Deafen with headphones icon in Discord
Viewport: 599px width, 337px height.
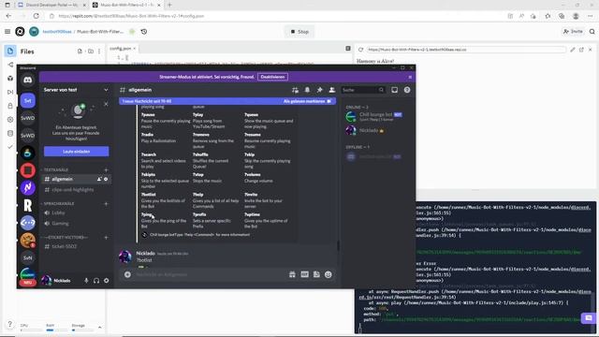(96, 281)
